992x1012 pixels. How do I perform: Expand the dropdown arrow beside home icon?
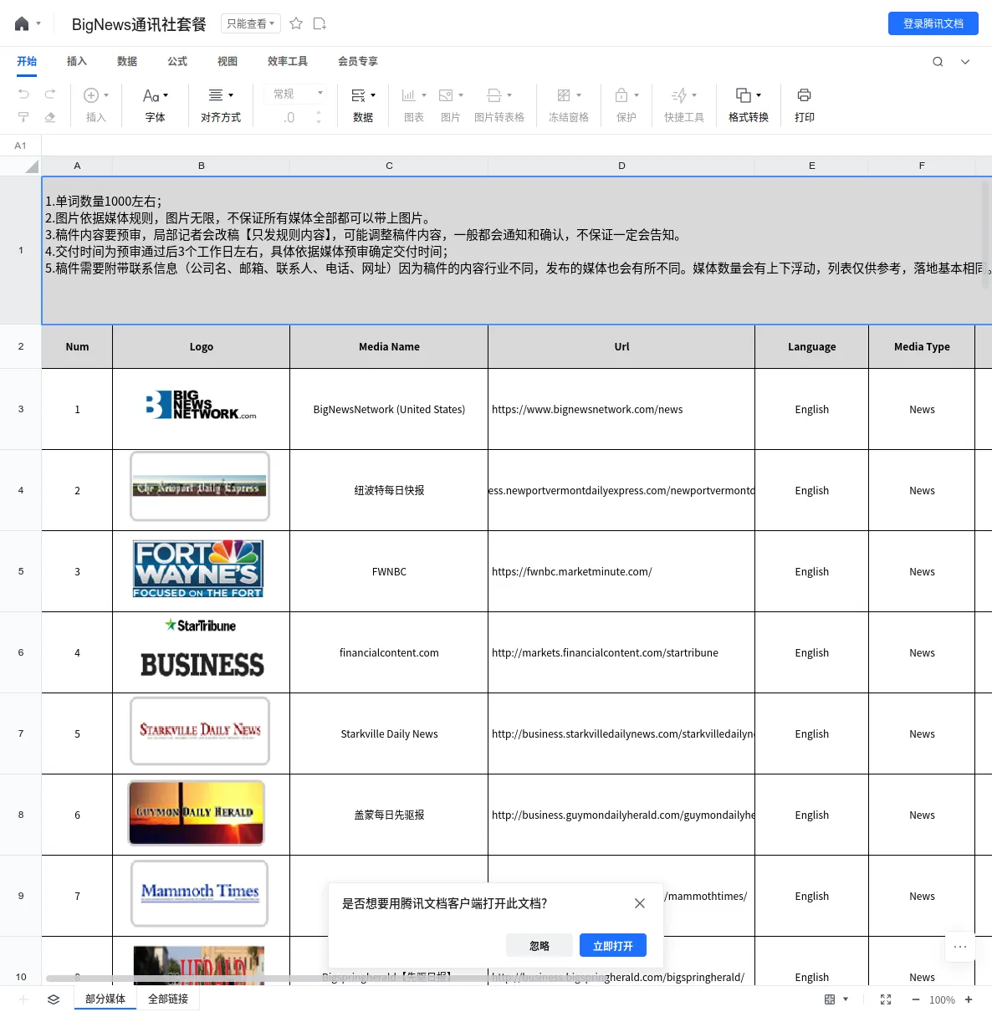tap(38, 23)
